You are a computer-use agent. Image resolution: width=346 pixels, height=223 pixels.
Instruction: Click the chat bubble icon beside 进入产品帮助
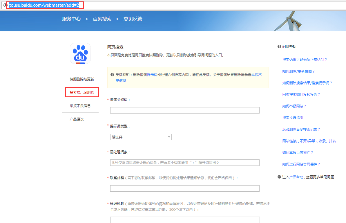279,177
